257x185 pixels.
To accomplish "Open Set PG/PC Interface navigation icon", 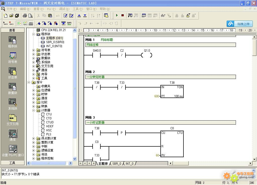I will coord(13,151).
